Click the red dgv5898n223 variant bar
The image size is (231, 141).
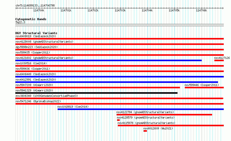[x=119, y=50]
